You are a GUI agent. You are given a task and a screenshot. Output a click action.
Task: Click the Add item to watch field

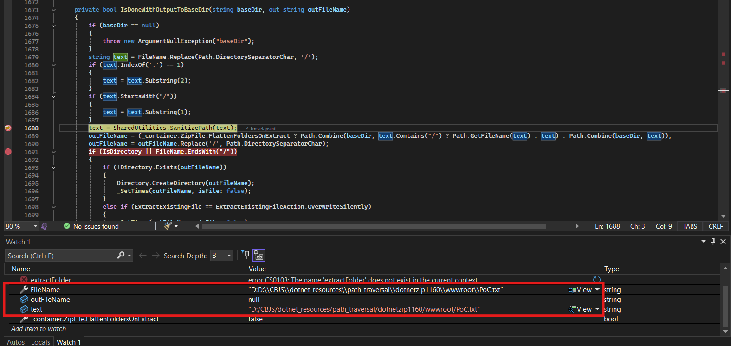click(x=39, y=329)
